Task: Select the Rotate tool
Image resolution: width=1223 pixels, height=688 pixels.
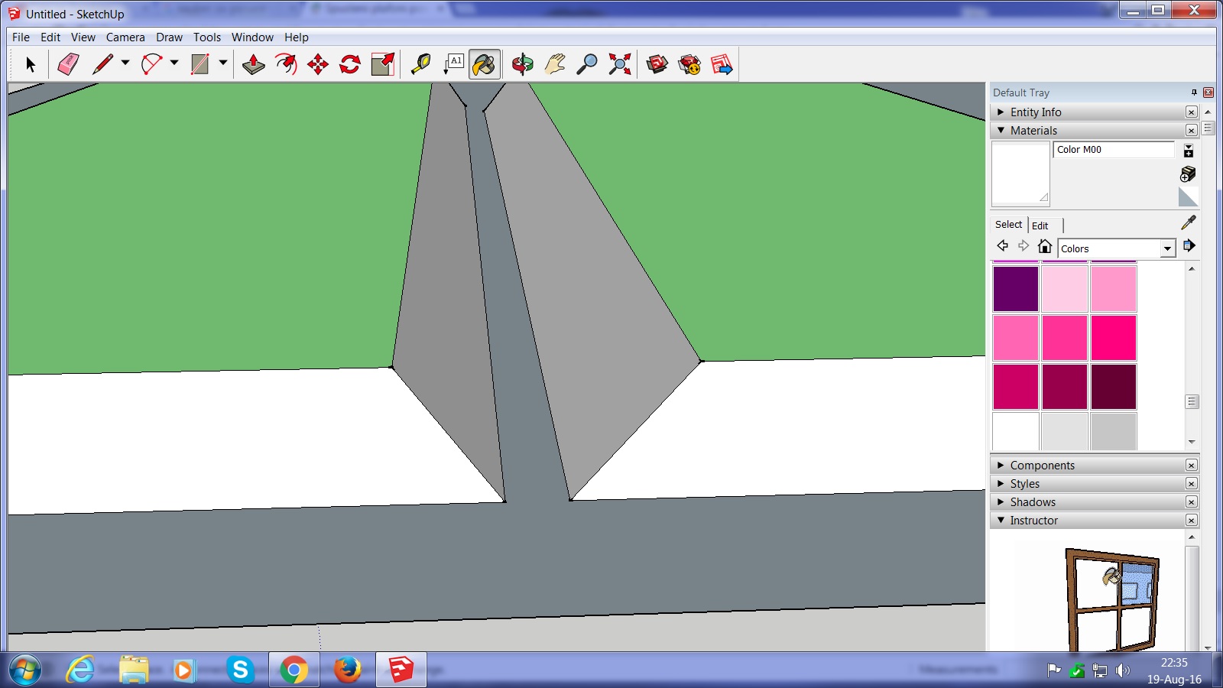Action: [350, 64]
